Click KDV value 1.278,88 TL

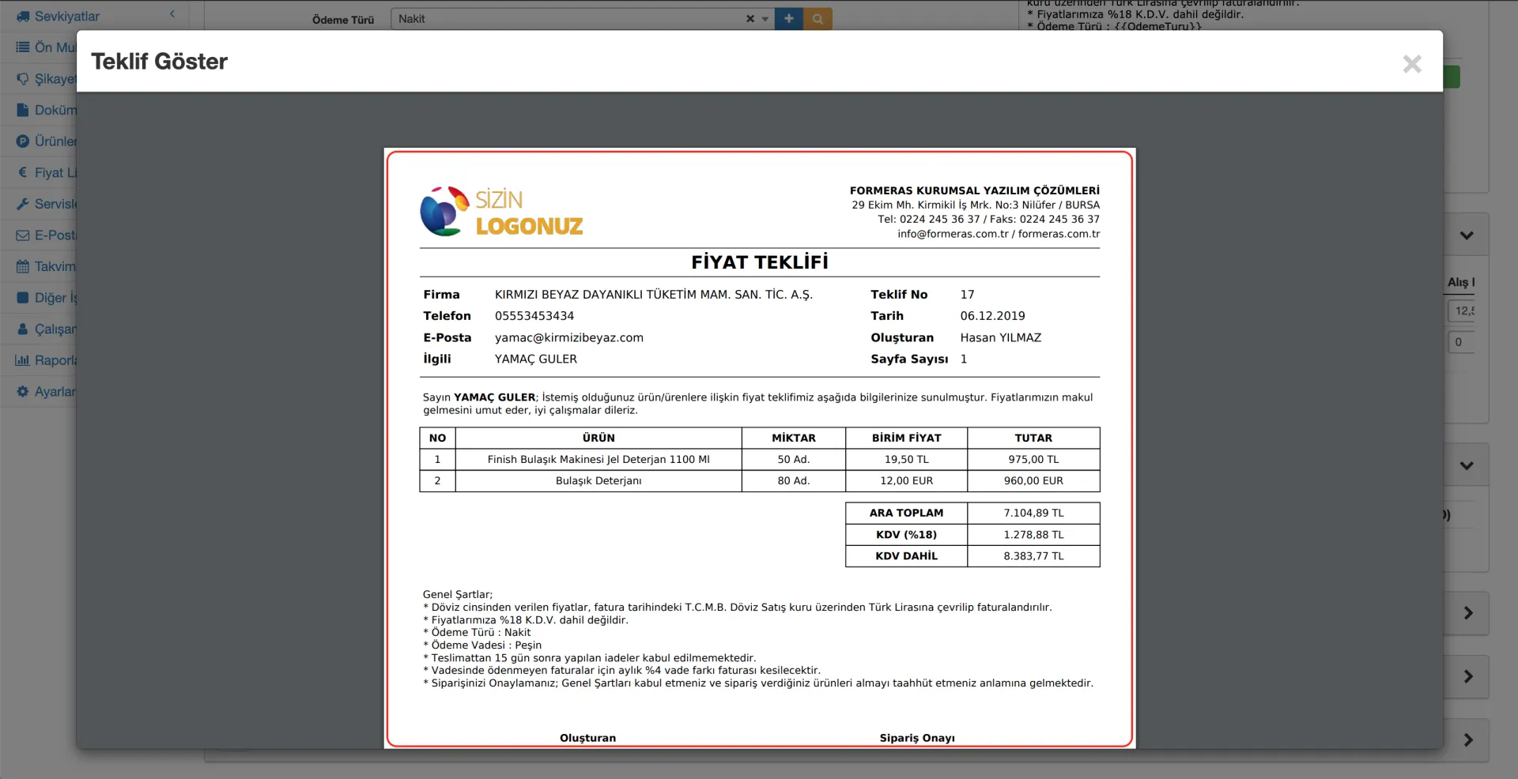click(x=1033, y=535)
